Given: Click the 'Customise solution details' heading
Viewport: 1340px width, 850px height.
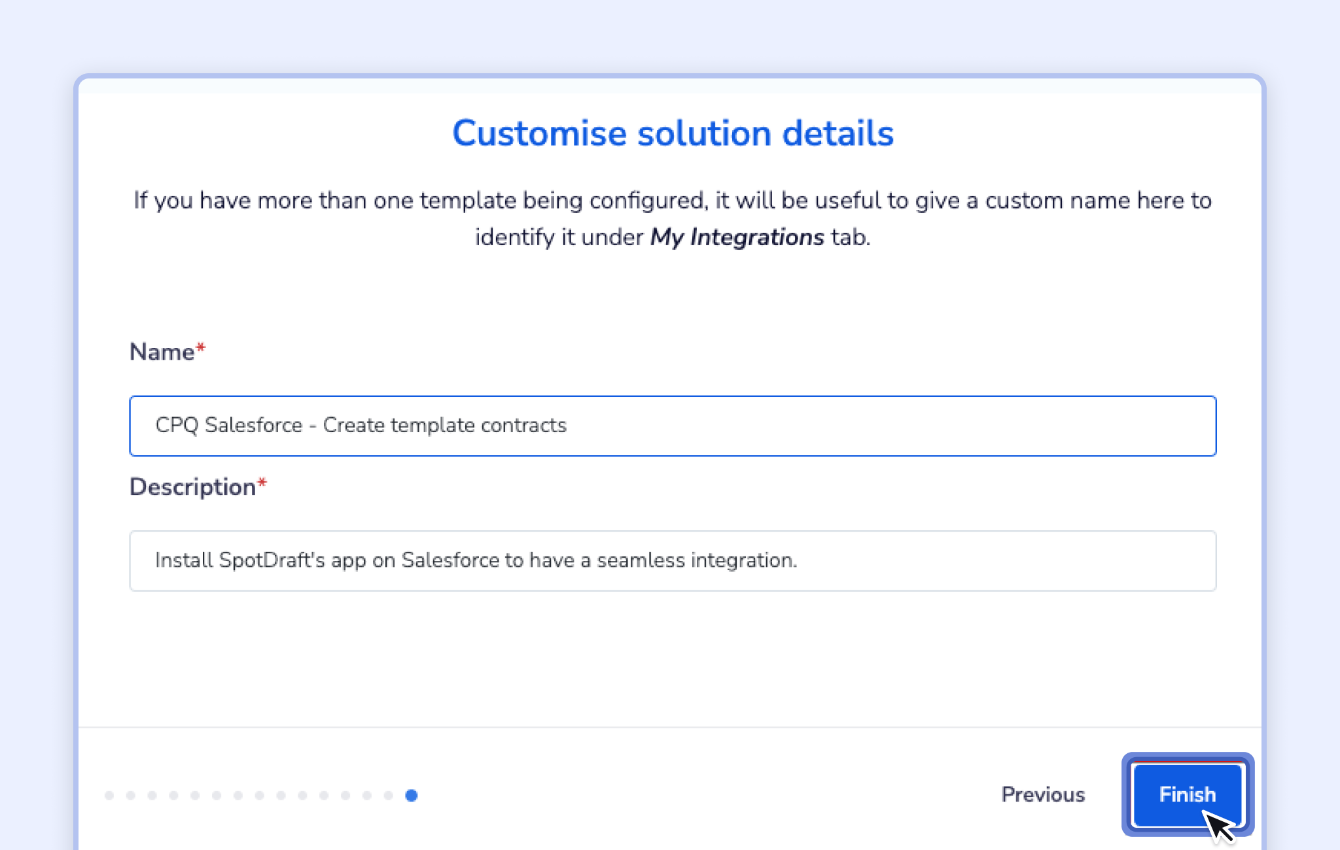Looking at the screenshot, I should click(x=673, y=133).
